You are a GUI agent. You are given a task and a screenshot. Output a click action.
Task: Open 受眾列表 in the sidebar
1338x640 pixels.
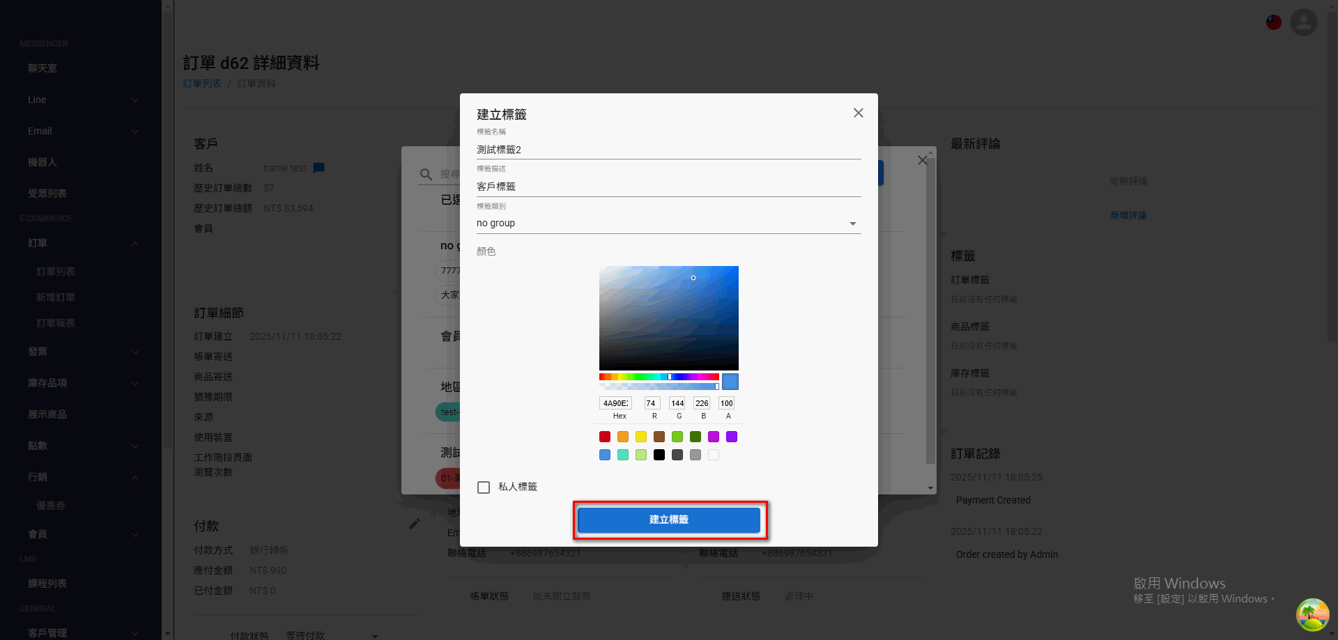tap(47, 194)
